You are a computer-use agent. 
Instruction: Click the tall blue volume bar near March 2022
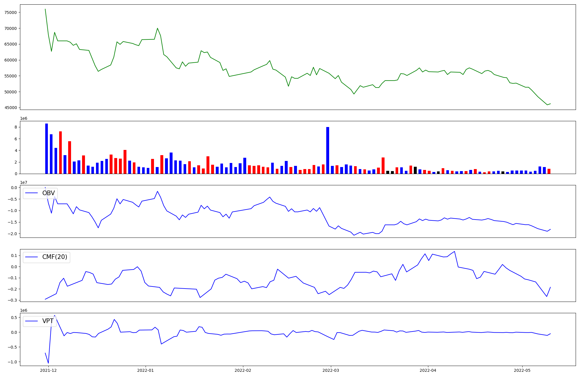click(x=328, y=150)
